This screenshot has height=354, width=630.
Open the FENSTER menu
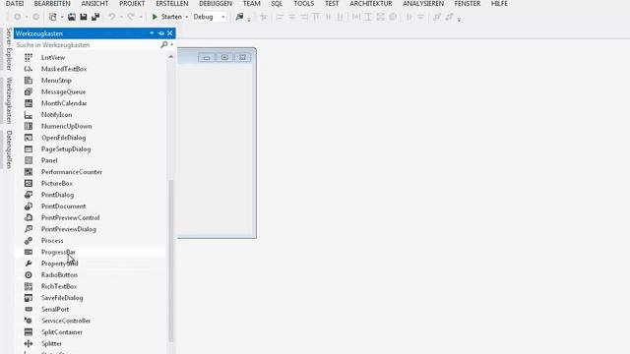(468, 4)
